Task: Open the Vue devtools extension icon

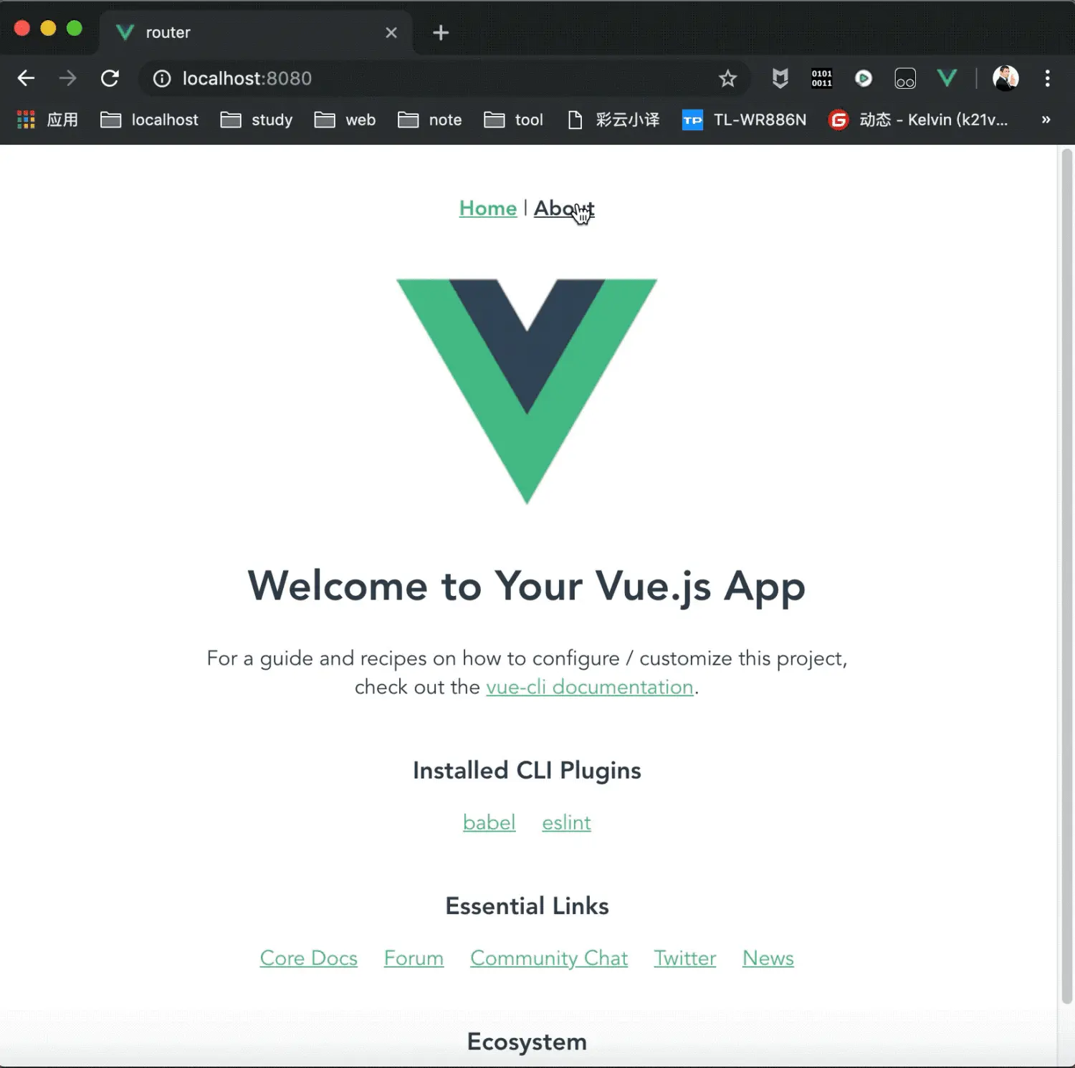Action: coord(947,78)
